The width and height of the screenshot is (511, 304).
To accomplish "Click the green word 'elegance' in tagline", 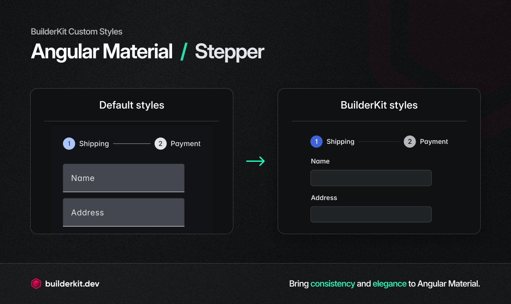I will coord(390,284).
